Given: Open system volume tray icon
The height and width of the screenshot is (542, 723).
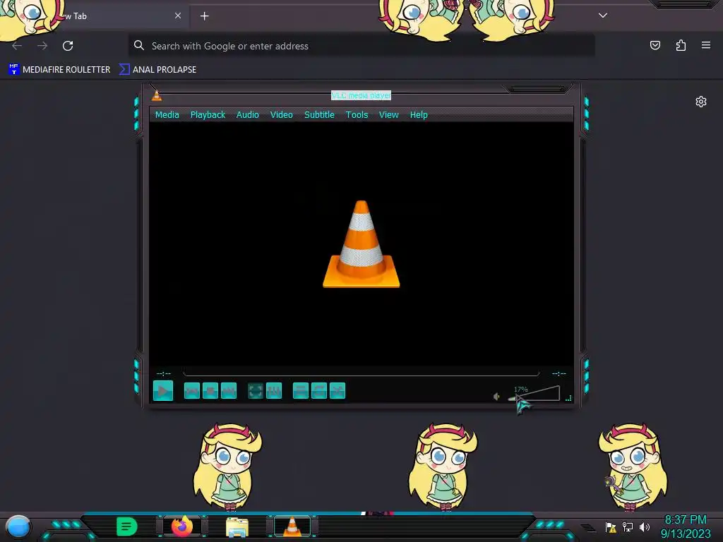Looking at the screenshot, I should tap(645, 526).
